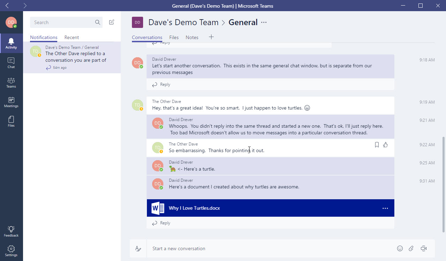Open the emoji picker in compose box
This screenshot has width=446, height=261.
[400, 249]
